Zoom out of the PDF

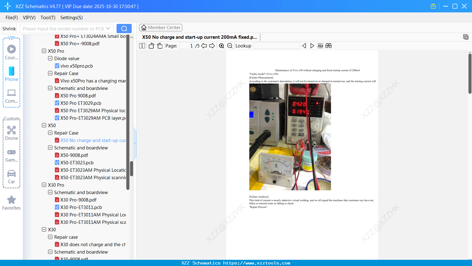click(x=230, y=46)
